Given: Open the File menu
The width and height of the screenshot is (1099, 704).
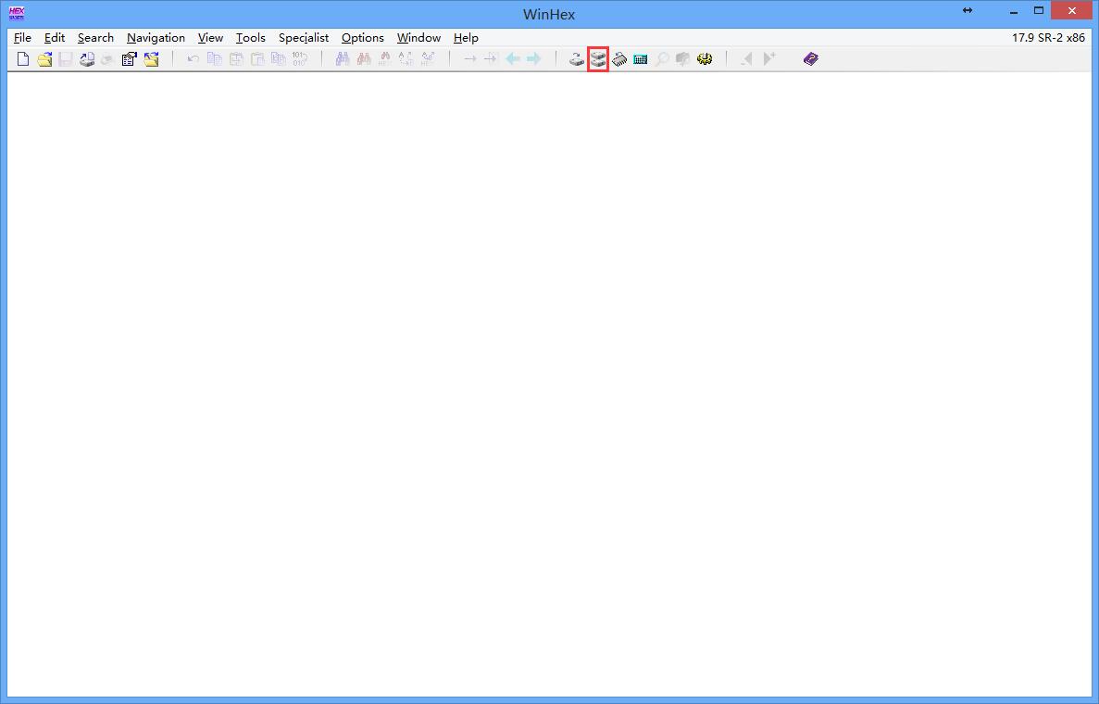Looking at the screenshot, I should (22, 38).
